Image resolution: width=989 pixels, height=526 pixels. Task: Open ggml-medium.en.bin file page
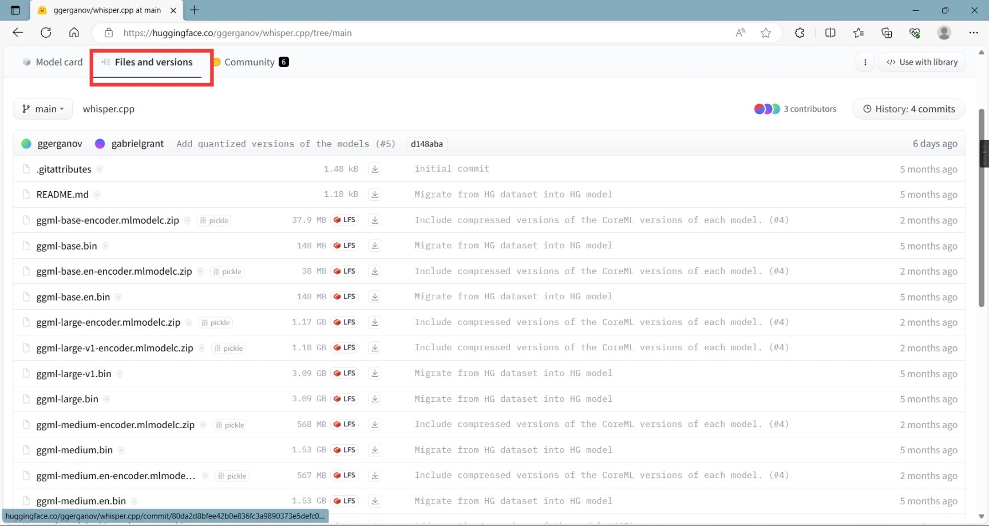[81, 501]
